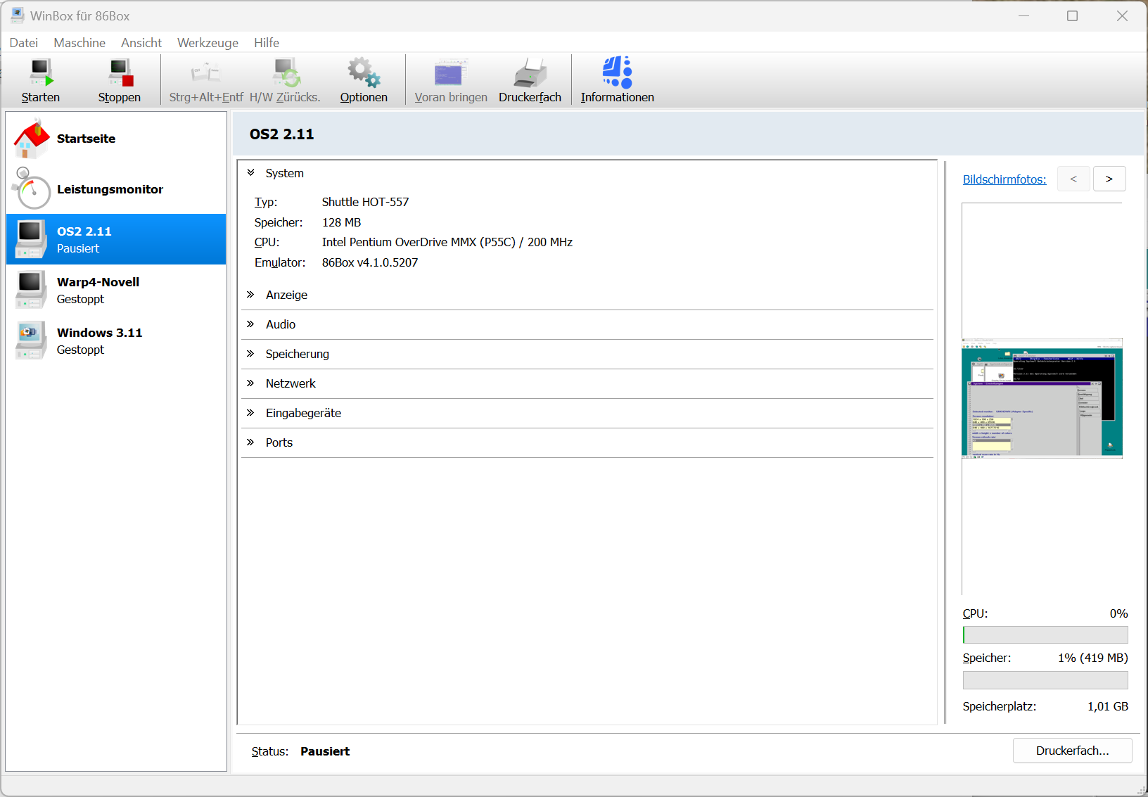Open the Datei menu
1148x797 pixels.
(24, 43)
